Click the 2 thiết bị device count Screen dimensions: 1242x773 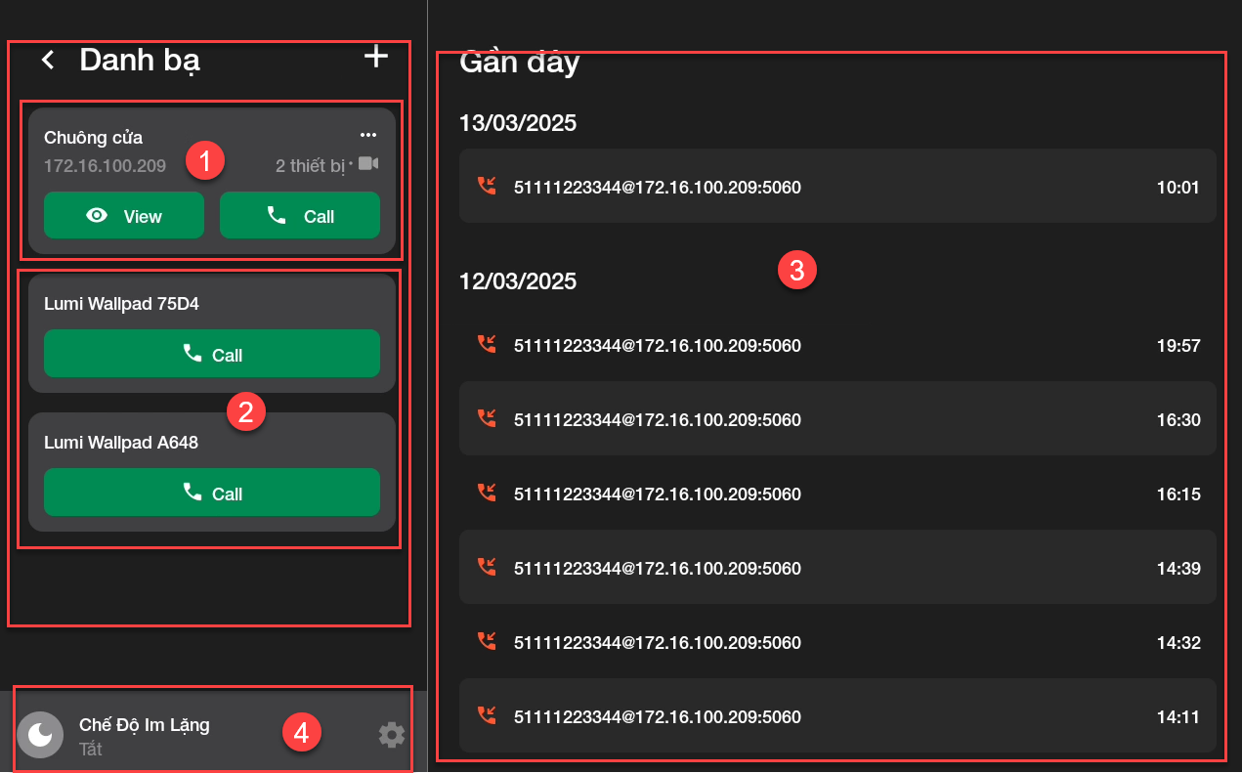[x=310, y=166]
